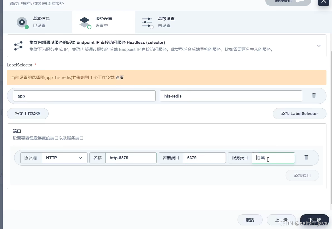Click the label key field containing app

pyautogui.click(x=84, y=96)
